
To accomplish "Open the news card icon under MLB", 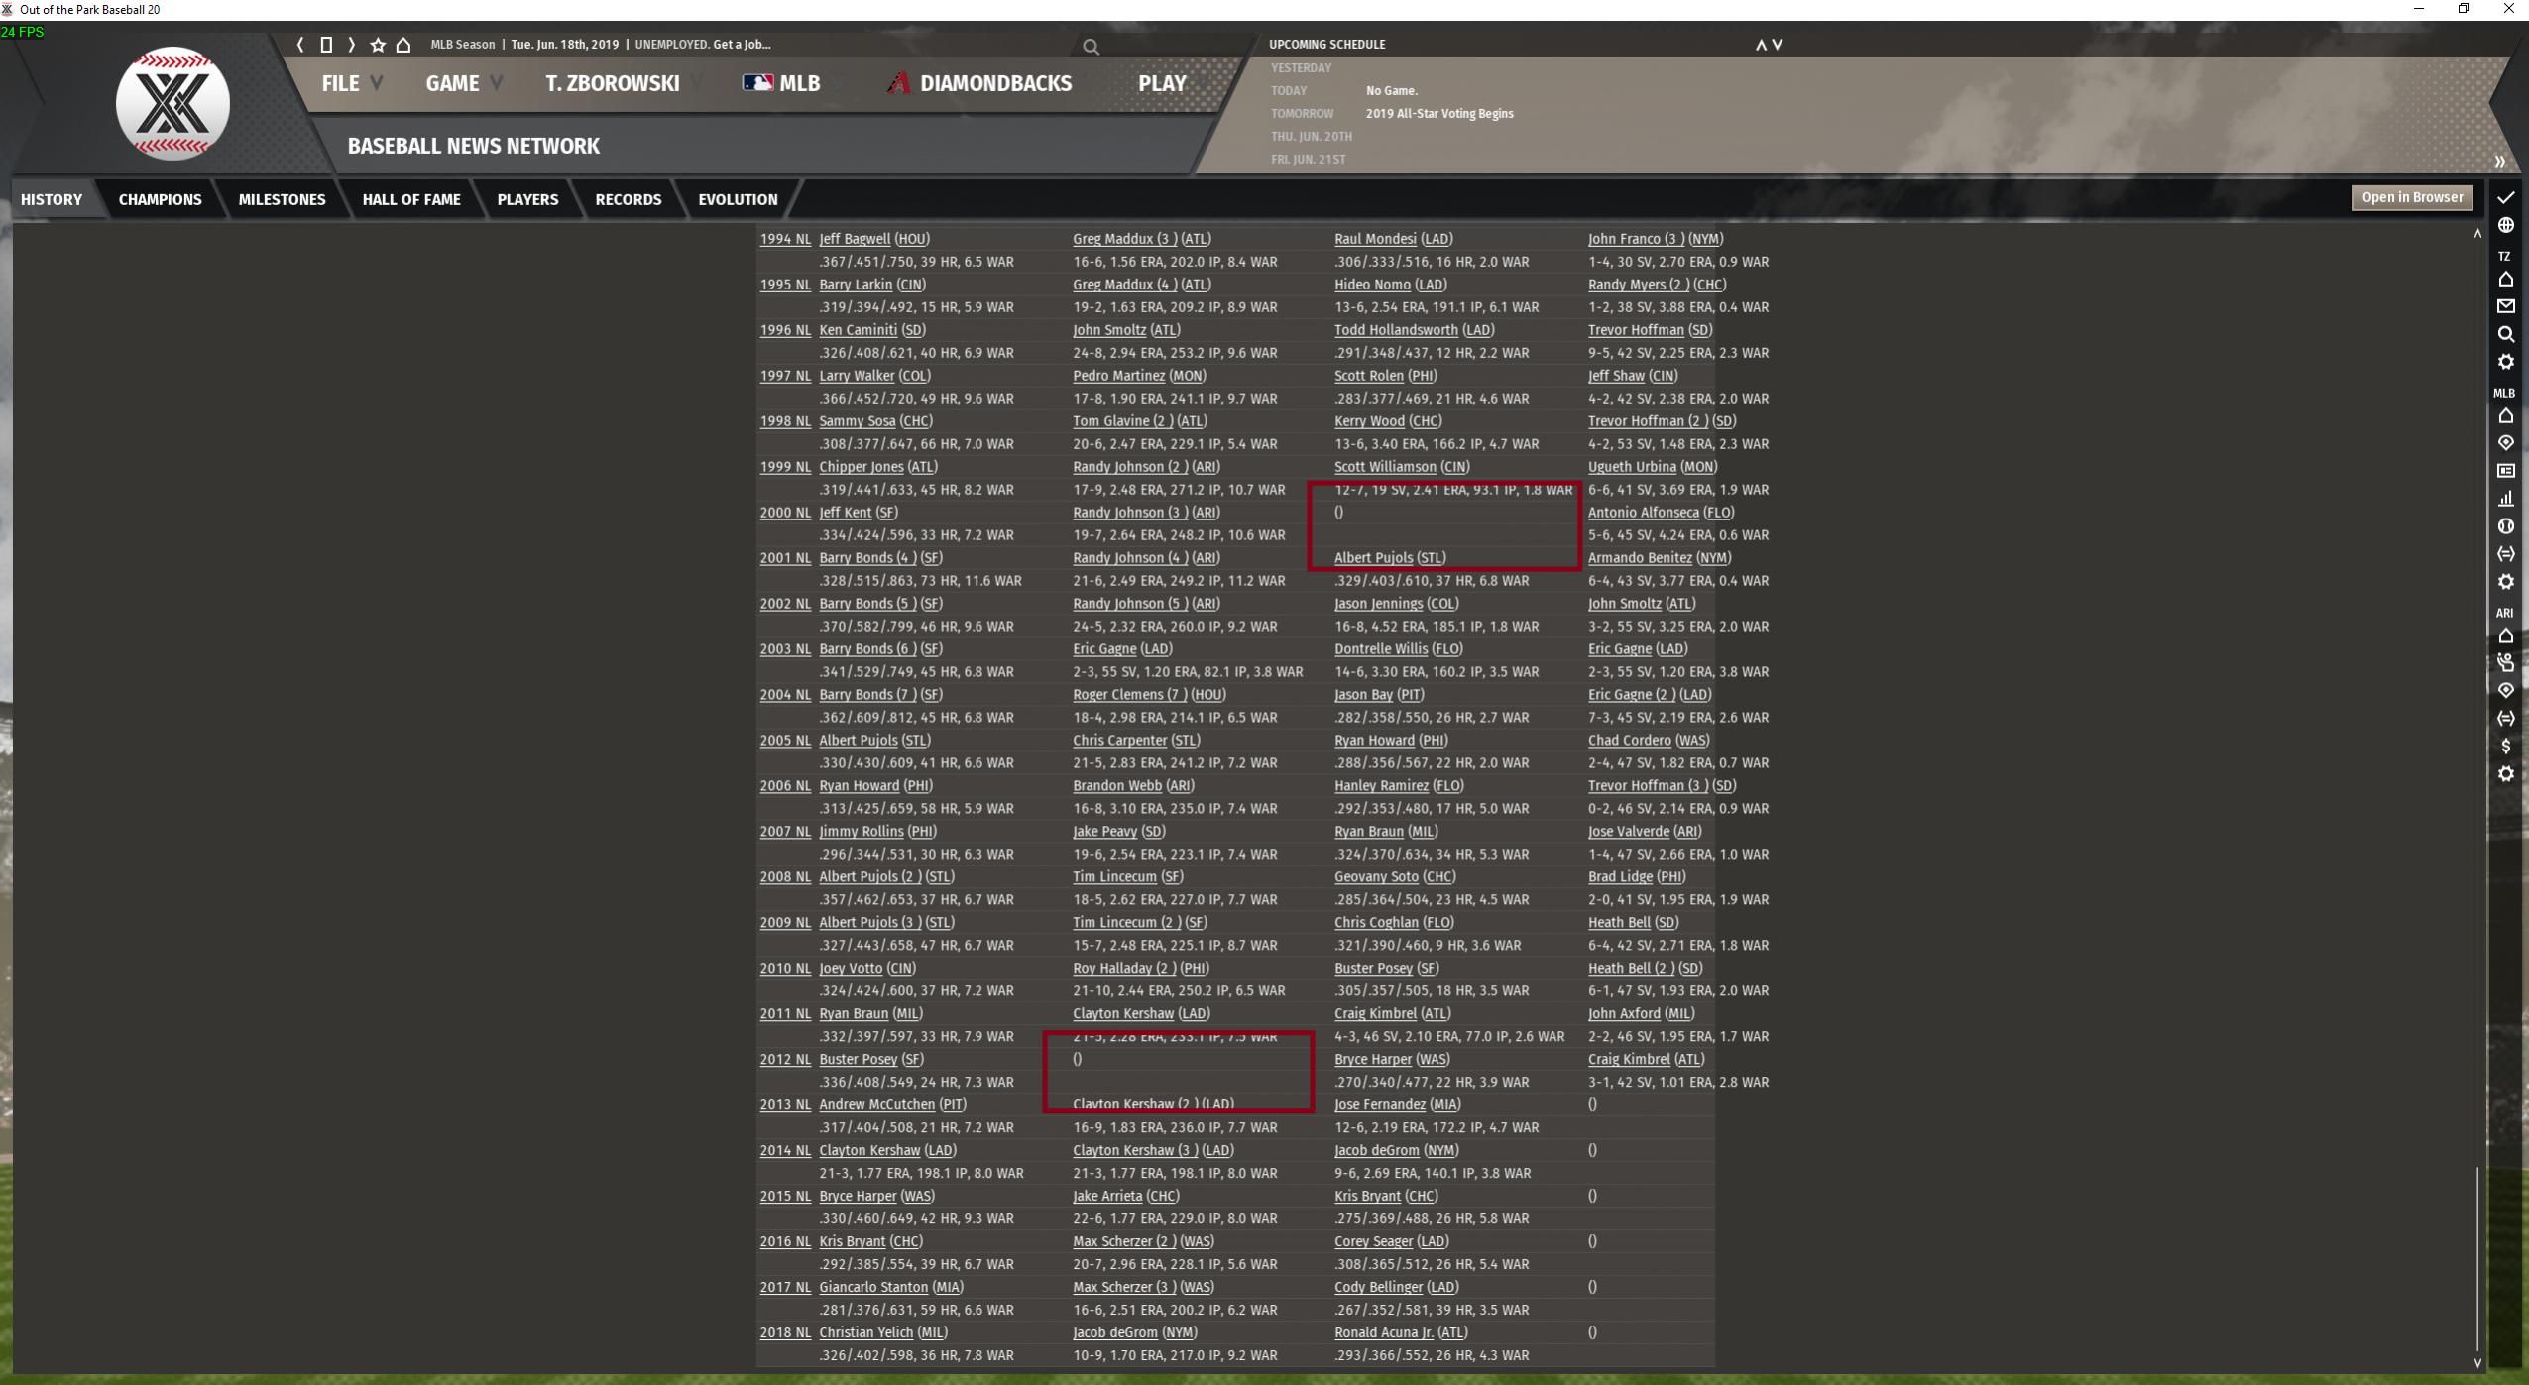I will [2505, 471].
